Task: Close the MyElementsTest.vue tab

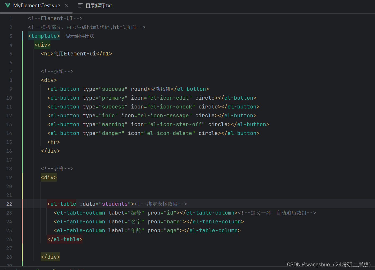Action: click(x=66, y=6)
